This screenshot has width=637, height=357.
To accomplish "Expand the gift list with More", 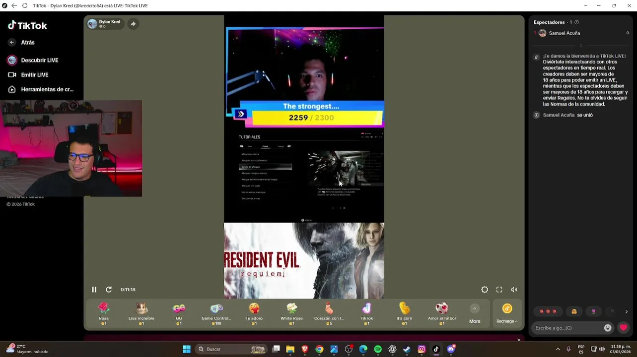I will tap(475, 314).
